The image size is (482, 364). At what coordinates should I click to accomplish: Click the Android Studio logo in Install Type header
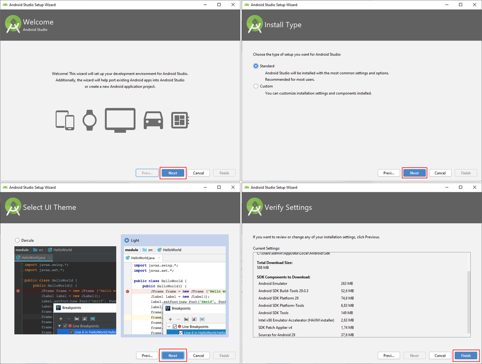tap(255, 24)
